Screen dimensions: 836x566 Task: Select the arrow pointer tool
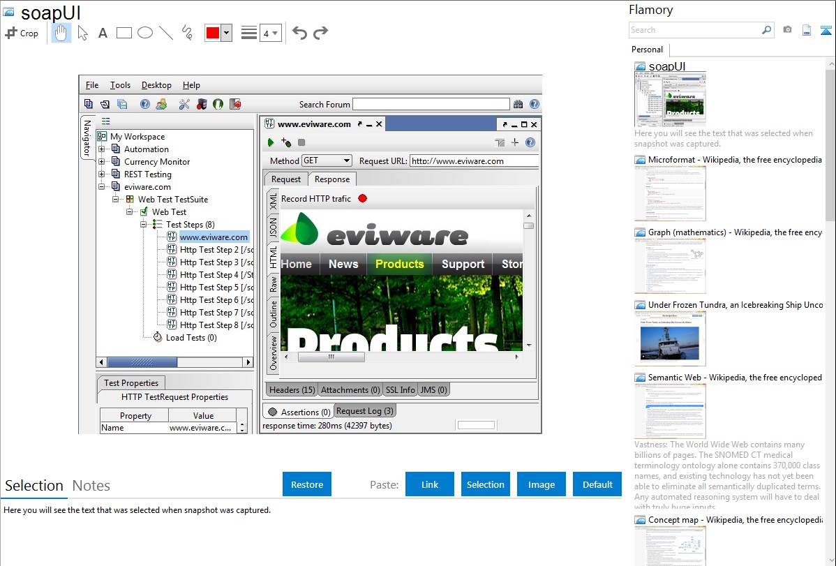(82, 33)
